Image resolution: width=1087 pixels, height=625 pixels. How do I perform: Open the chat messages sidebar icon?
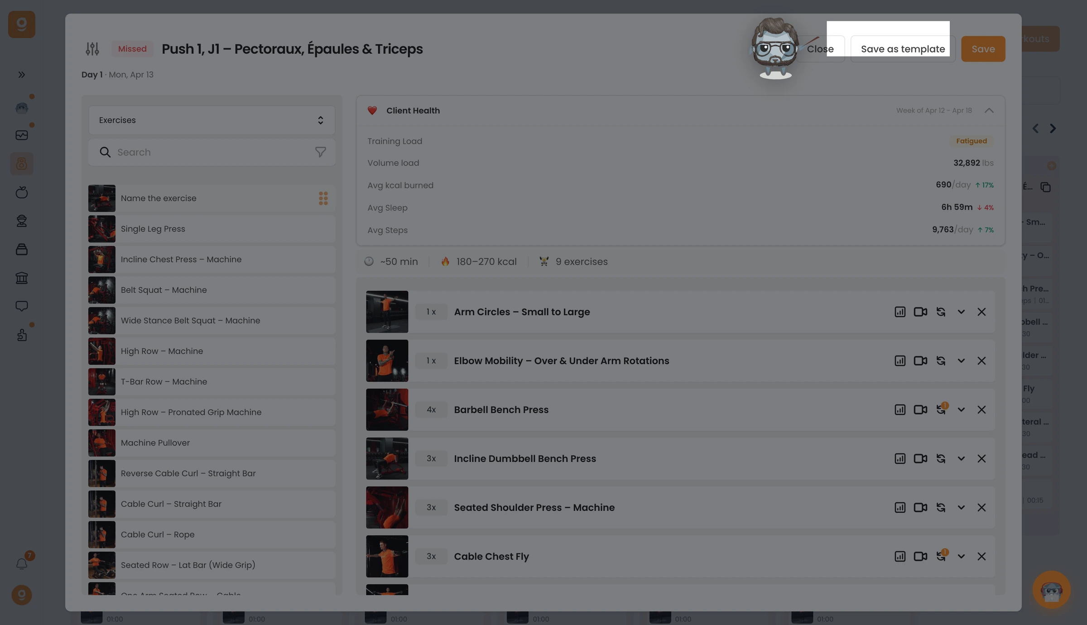point(22,306)
